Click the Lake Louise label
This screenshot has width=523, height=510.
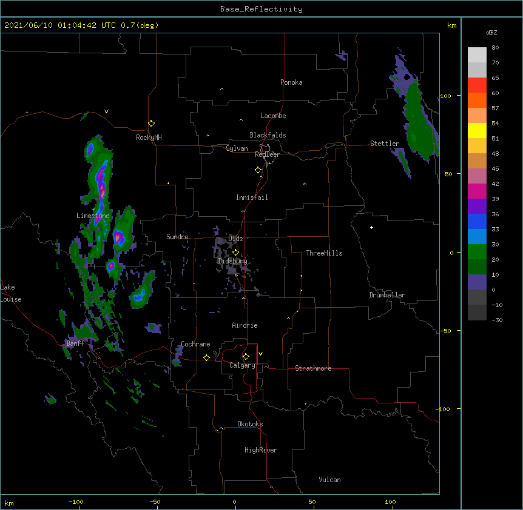[11, 293]
